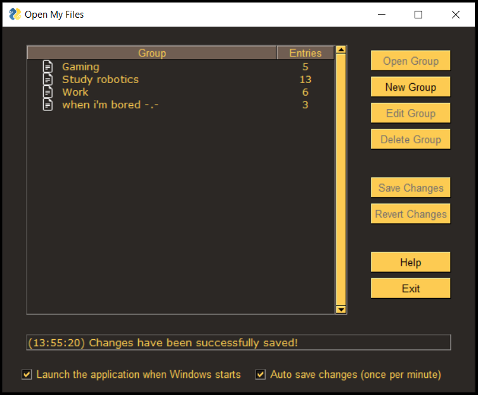Click the Edit Group button
This screenshot has height=395, width=478.
tap(410, 113)
